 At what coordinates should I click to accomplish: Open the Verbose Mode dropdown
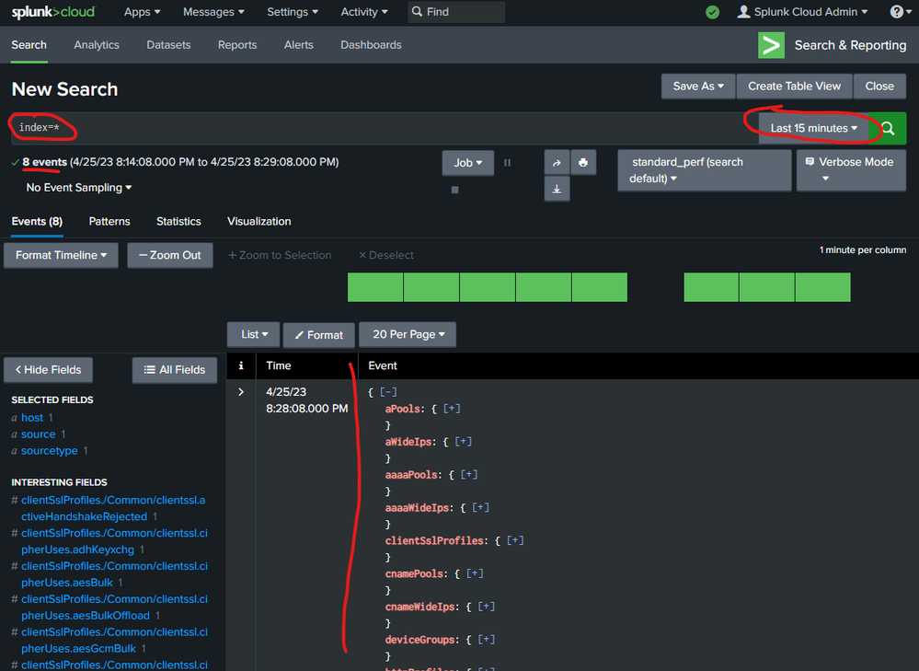point(851,170)
